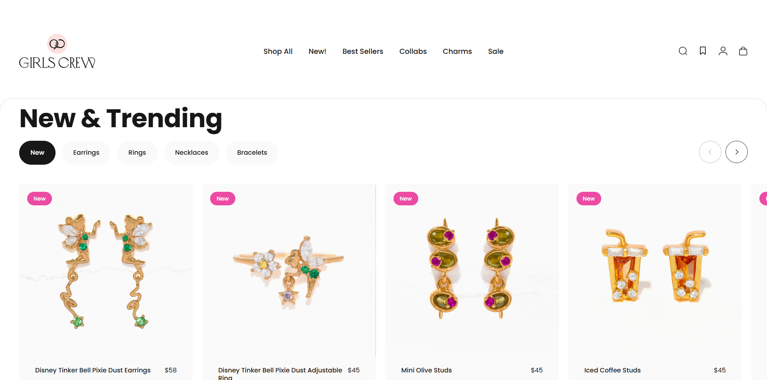Go to the Collabs page
The image size is (767, 380).
tap(413, 51)
